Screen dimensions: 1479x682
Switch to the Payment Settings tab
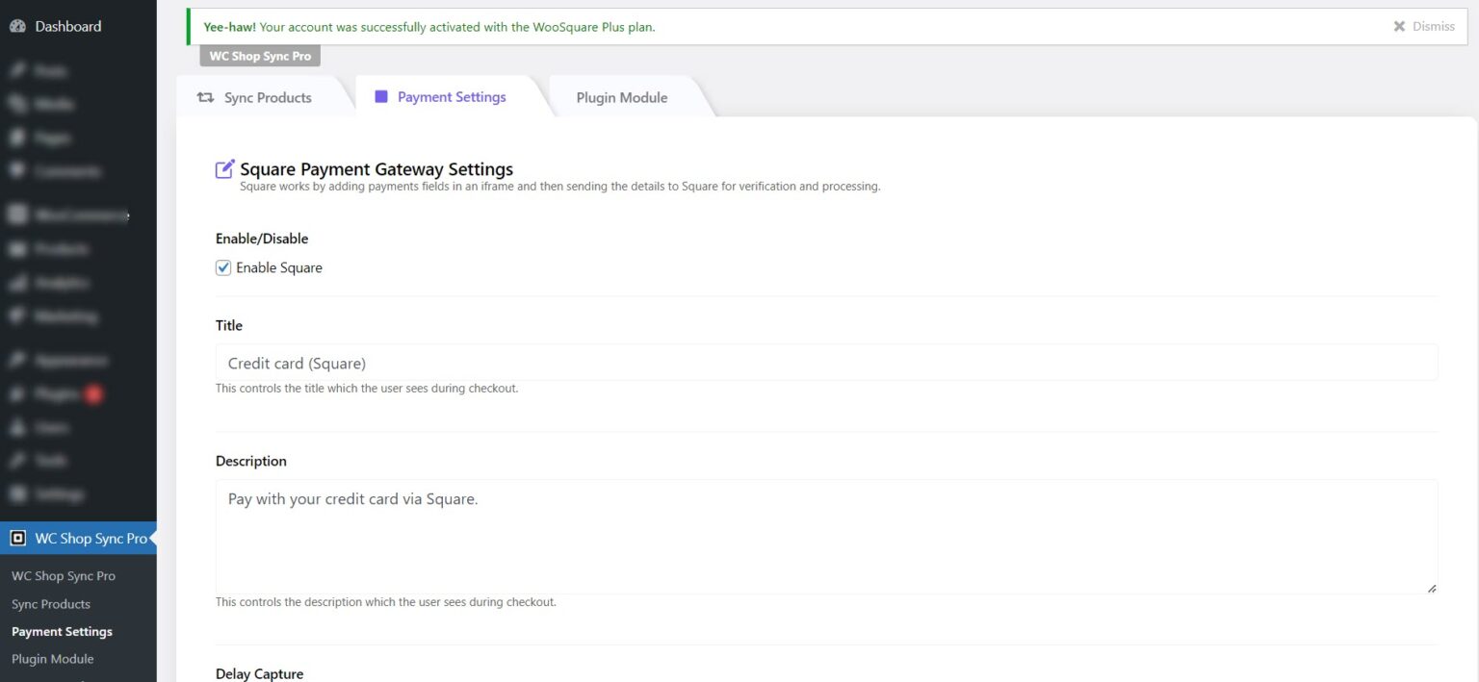point(451,96)
